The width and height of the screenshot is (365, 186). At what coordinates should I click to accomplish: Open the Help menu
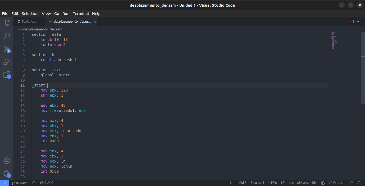(96, 14)
